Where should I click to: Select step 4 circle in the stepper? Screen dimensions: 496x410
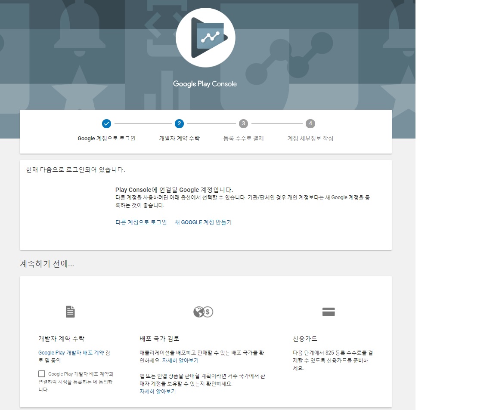click(x=310, y=123)
